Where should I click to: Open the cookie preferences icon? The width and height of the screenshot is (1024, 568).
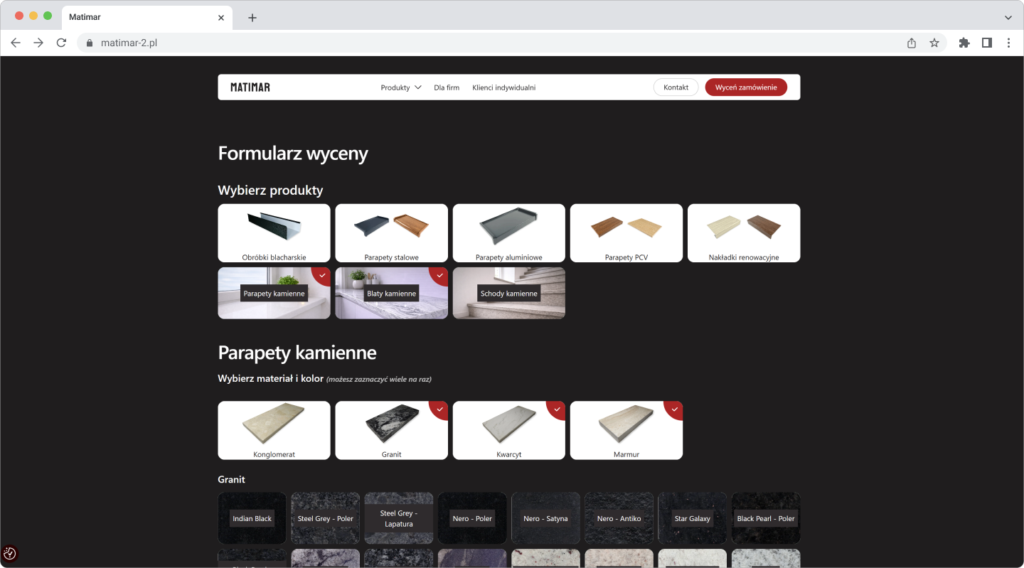pyautogui.click(x=10, y=553)
